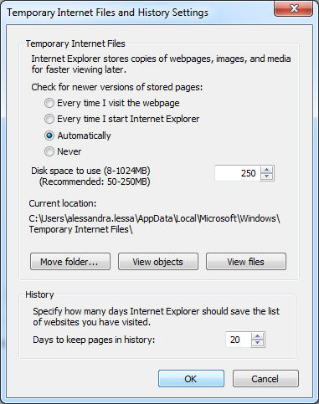Click the 'Current location:' label
319x404 pixels.
[63, 203]
